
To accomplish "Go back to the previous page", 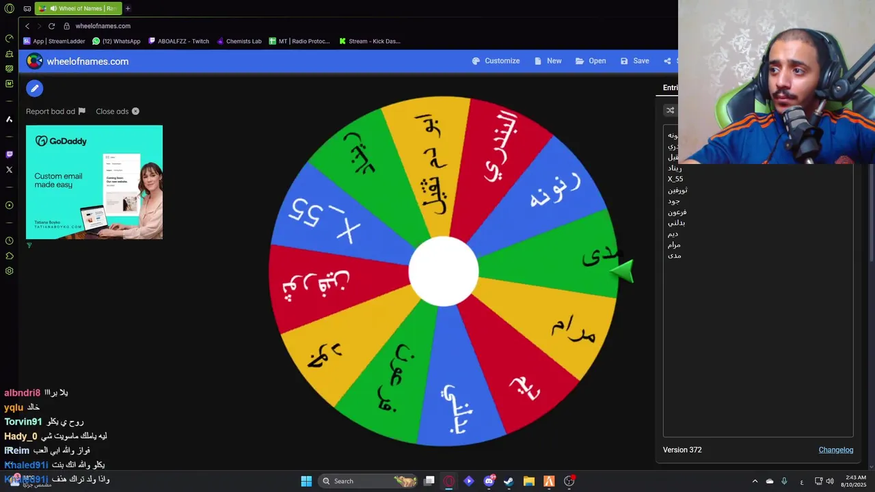I will click(27, 26).
